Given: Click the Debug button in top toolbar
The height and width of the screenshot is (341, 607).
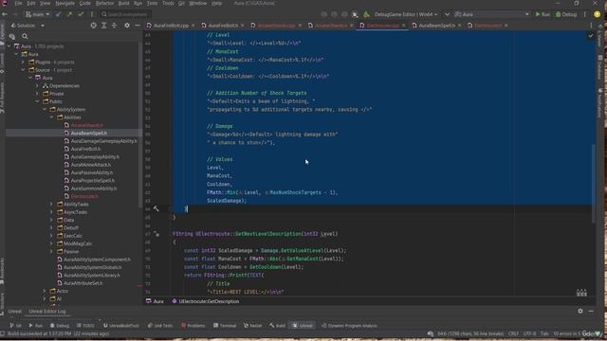Looking at the screenshot, I should (566, 14).
